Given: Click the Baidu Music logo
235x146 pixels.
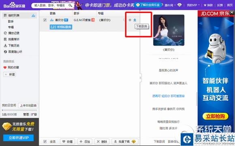Looking at the screenshot, I should click(x=15, y=5).
